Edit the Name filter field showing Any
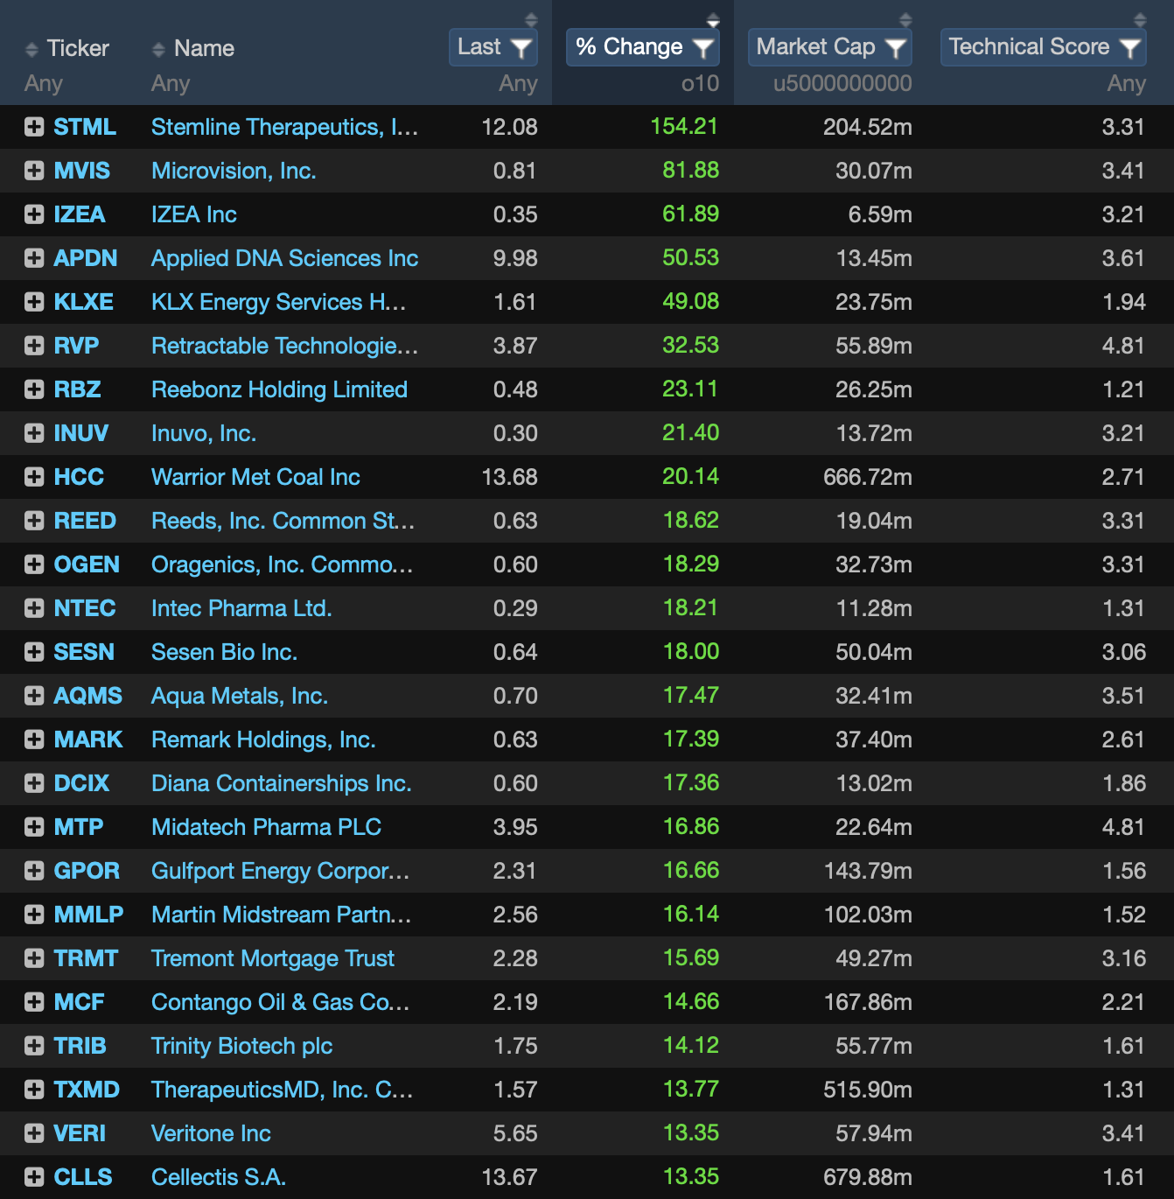1174x1199 pixels. point(171,84)
